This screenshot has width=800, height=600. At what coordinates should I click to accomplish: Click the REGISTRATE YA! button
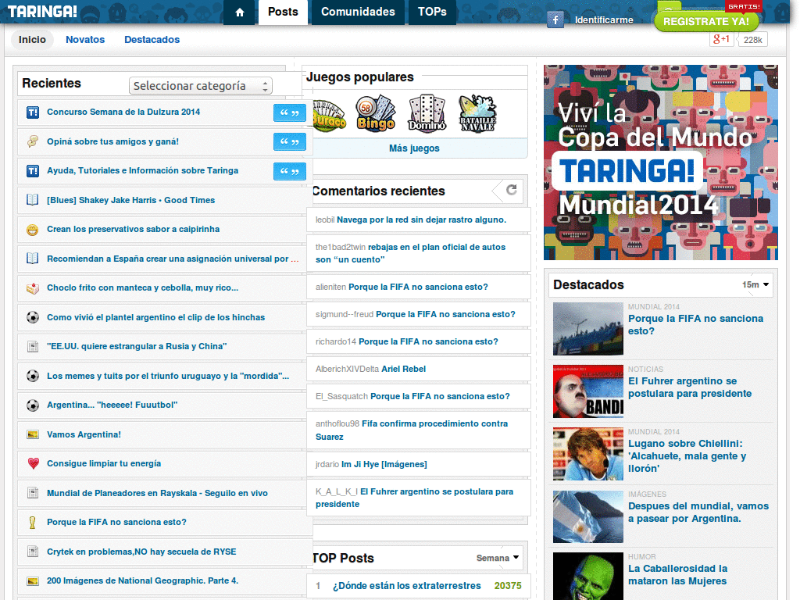(706, 21)
